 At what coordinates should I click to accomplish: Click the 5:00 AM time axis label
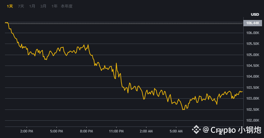pyautogui.click(x=176, y=131)
